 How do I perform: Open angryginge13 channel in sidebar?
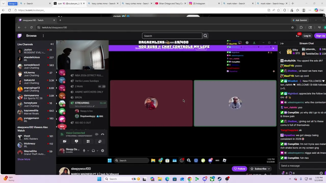[x=35, y=89]
